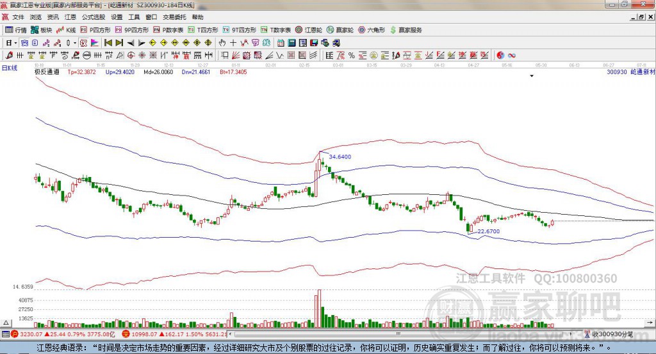Open the 帮助 menu
Image resolution: width=656 pixels, height=354 pixels.
pyautogui.click(x=197, y=17)
